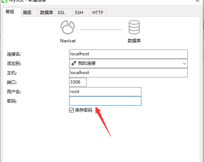Focus the 主机 localhost field
The width and height of the screenshot is (204, 162).
coord(128,73)
